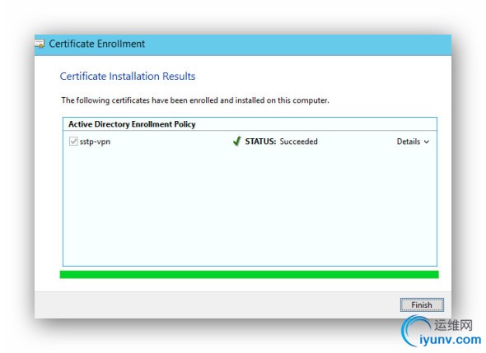486x353 pixels.
Task: Click the enrolled certificates description sentence
Action: (195, 100)
